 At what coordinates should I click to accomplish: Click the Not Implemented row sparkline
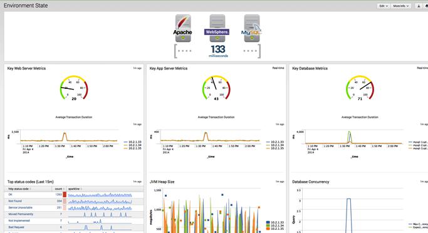100,221
